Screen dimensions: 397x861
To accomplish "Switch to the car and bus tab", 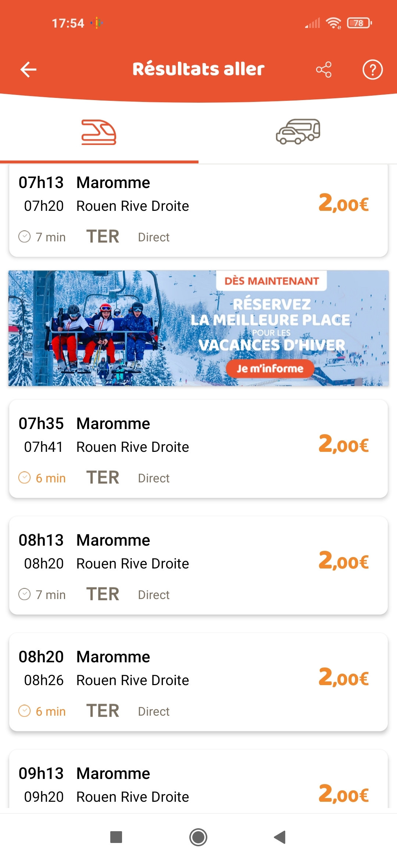I will click(x=298, y=132).
